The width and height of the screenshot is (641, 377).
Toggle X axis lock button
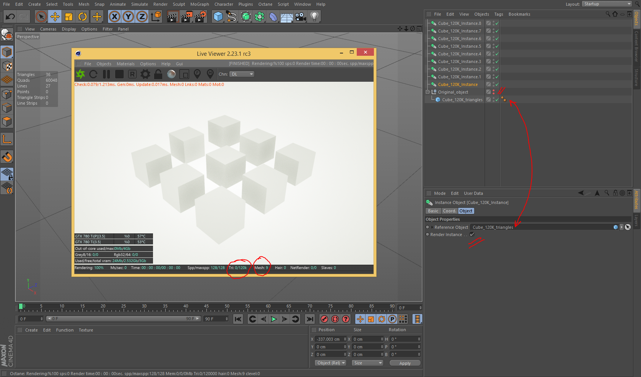[x=114, y=17]
